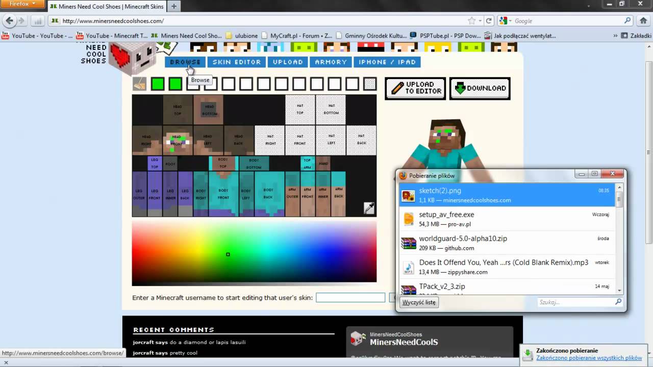
Task: Click the Reload page button
Action: 489,21
